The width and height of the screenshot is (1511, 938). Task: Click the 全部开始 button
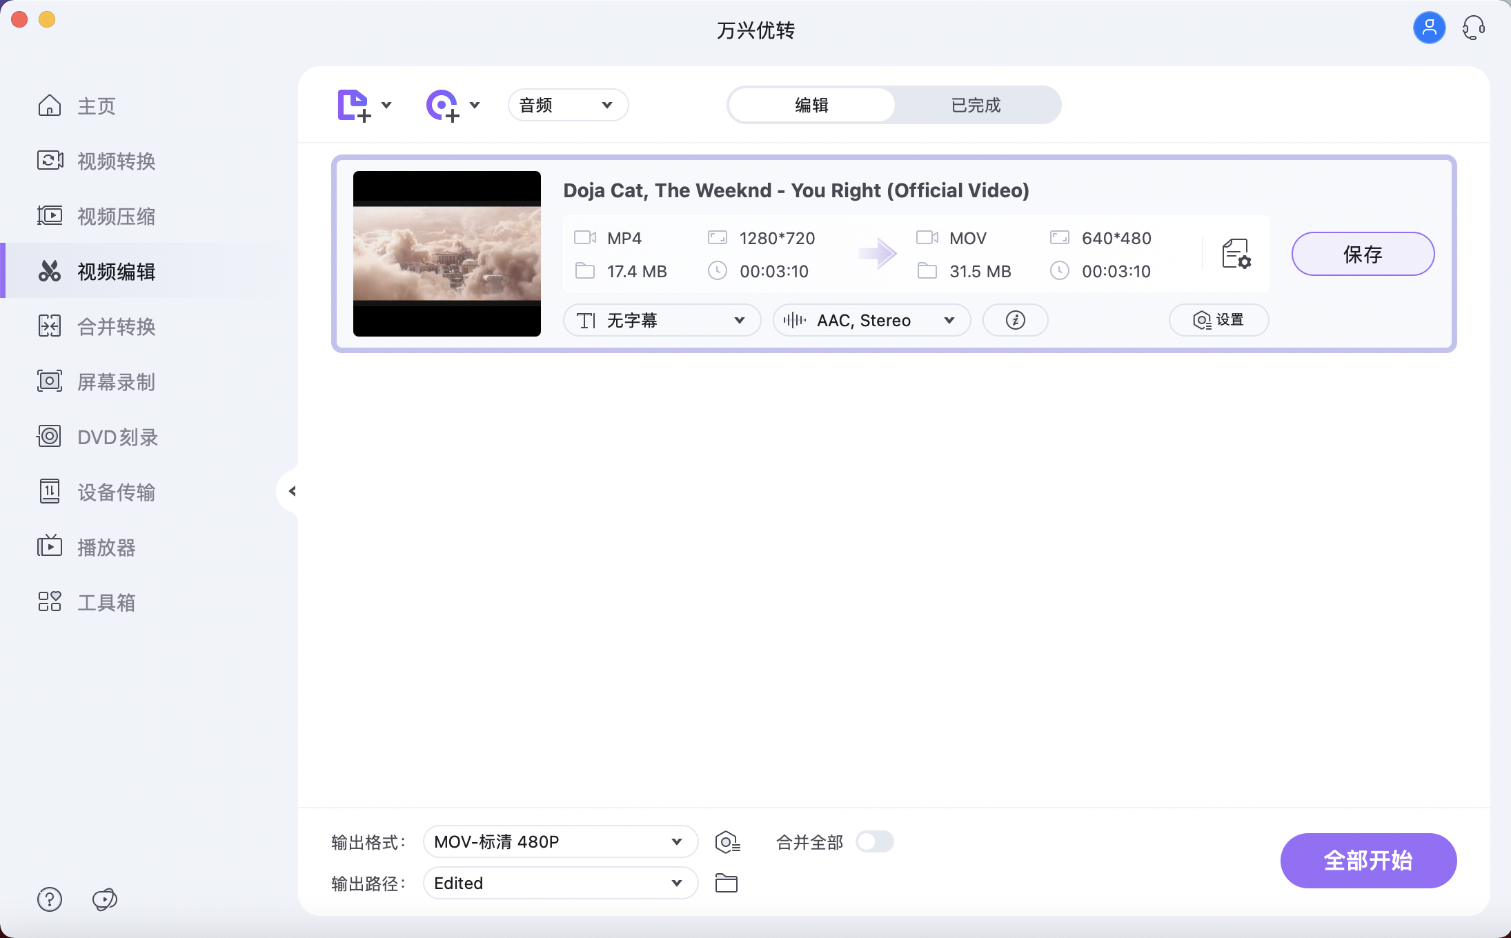(1368, 860)
